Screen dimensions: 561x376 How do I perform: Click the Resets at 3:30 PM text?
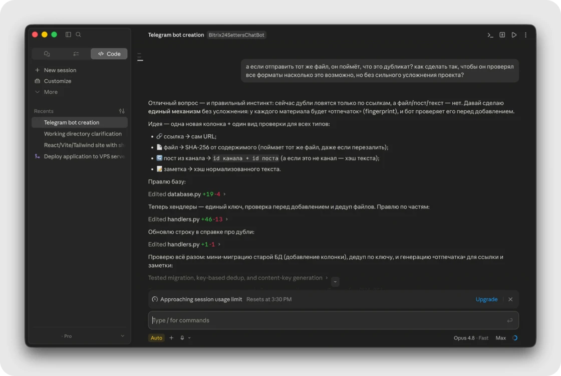[269, 299]
